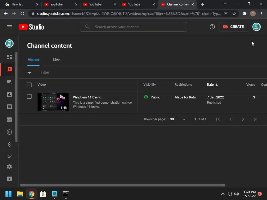This screenshot has width=267, height=200.
Task: Click the CREATE button
Action: point(234,27)
